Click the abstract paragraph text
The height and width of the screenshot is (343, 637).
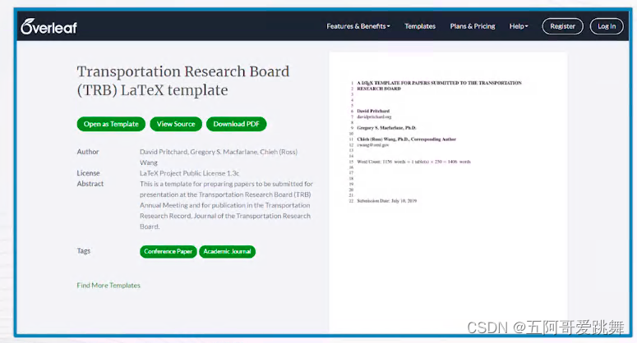(226, 205)
